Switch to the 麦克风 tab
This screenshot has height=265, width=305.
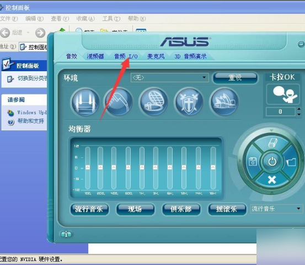click(x=156, y=56)
